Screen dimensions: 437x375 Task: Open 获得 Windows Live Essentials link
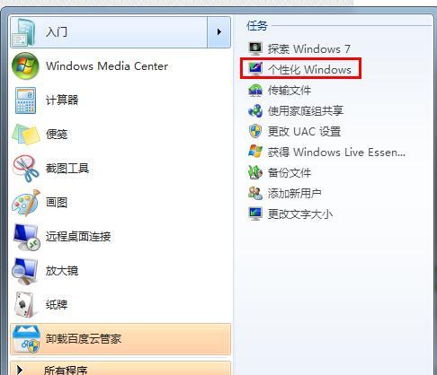326,152
